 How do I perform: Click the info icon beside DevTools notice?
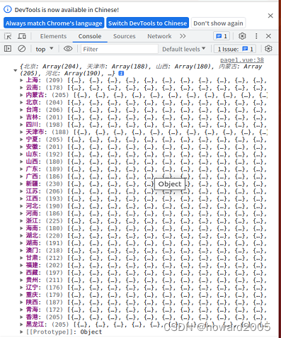[x=8, y=9]
